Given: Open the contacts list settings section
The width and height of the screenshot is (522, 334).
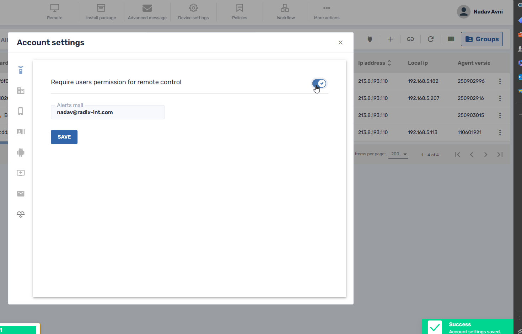Looking at the screenshot, I should [21, 132].
